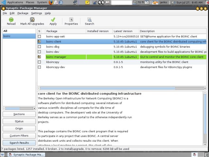Toggle checkbox for kboincspy-dev

pyautogui.click(x=39, y=67)
